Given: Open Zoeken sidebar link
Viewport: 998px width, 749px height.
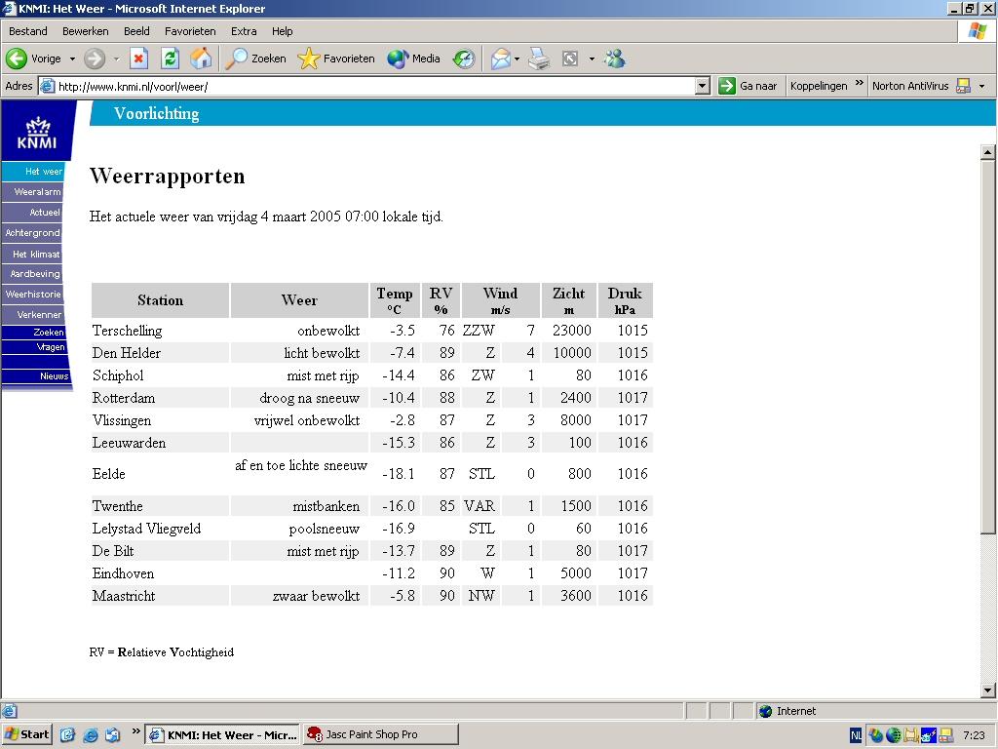Looking at the screenshot, I should pyautogui.click(x=34, y=332).
